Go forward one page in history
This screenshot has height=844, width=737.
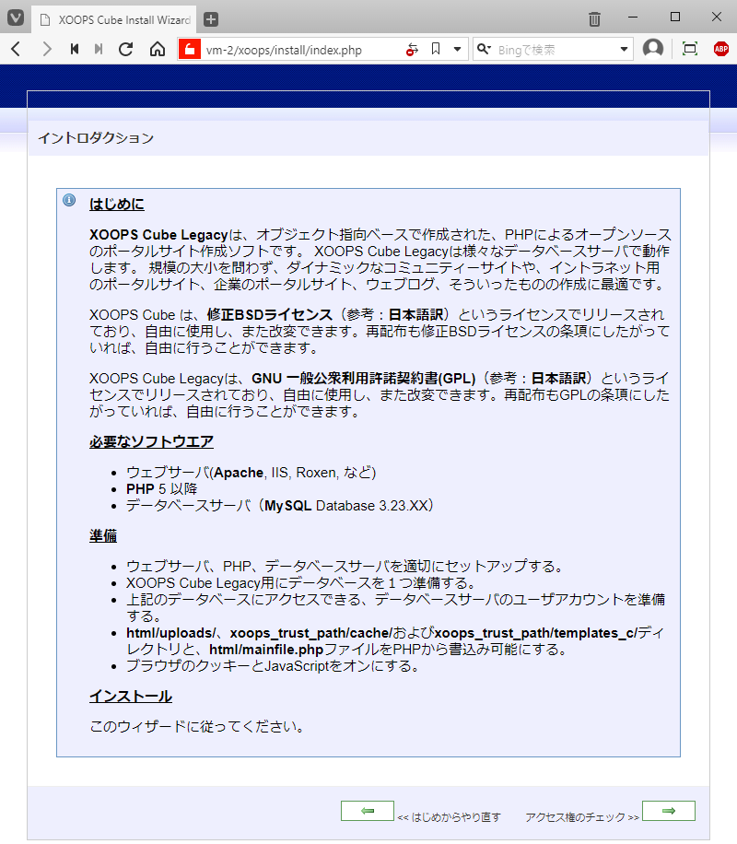(47, 50)
